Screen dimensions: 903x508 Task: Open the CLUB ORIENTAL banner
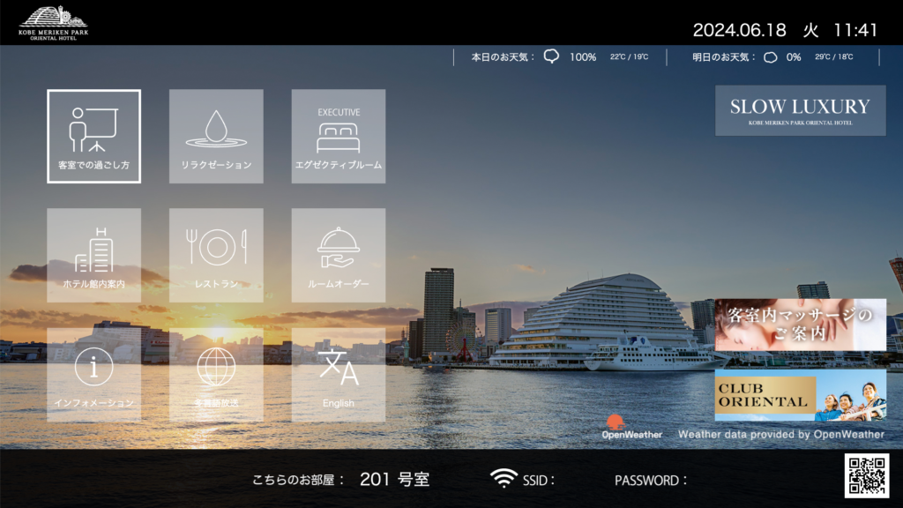(x=800, y=395)
